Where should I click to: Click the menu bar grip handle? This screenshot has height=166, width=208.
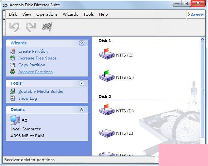click(4, 14)
